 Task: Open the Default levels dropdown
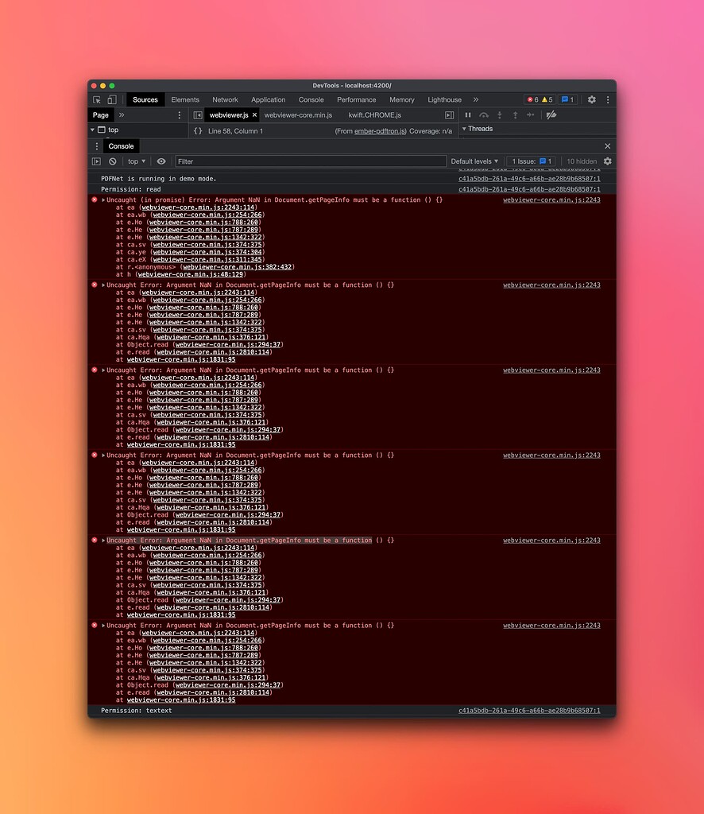pyautogui.click(x=475, y=161)
